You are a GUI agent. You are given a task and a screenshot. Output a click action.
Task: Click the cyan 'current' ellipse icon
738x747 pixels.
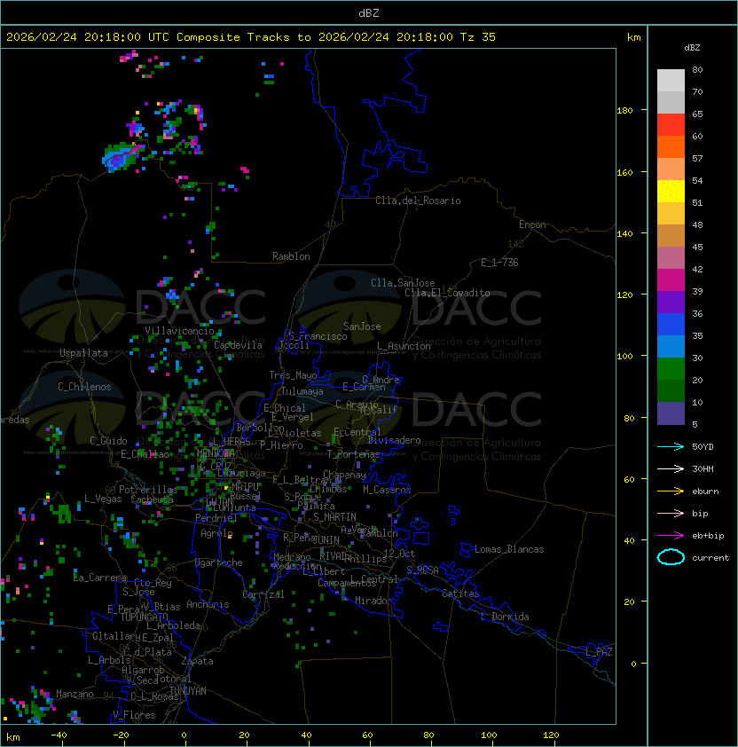coord(671,557)
